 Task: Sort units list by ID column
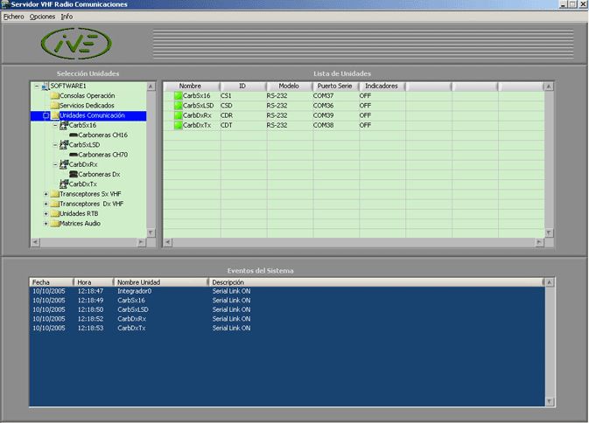[243, 87]
